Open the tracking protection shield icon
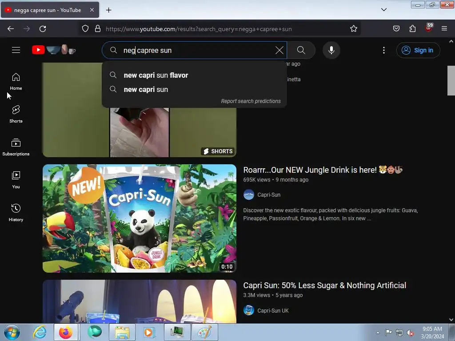Viewport: 455px width, 341px height. 85,29
